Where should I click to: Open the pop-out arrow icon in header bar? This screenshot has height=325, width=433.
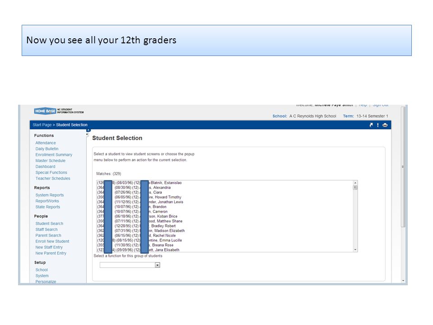(371, 125)
